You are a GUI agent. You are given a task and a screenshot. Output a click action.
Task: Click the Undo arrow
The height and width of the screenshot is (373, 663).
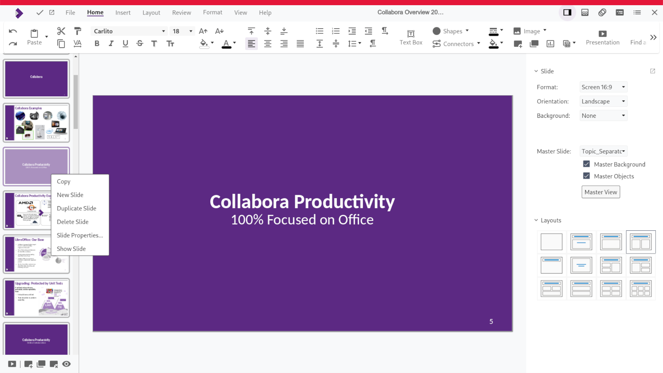coord(13,31)
